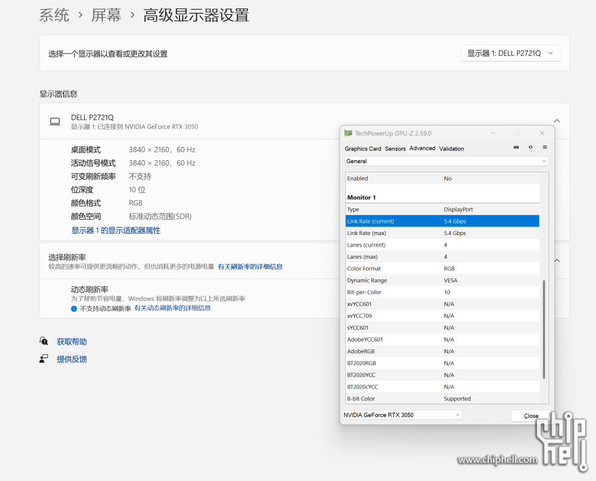Close the GPU-Z window with X
Viewport: 596px width, 481px height.
(x=542, y=133)
